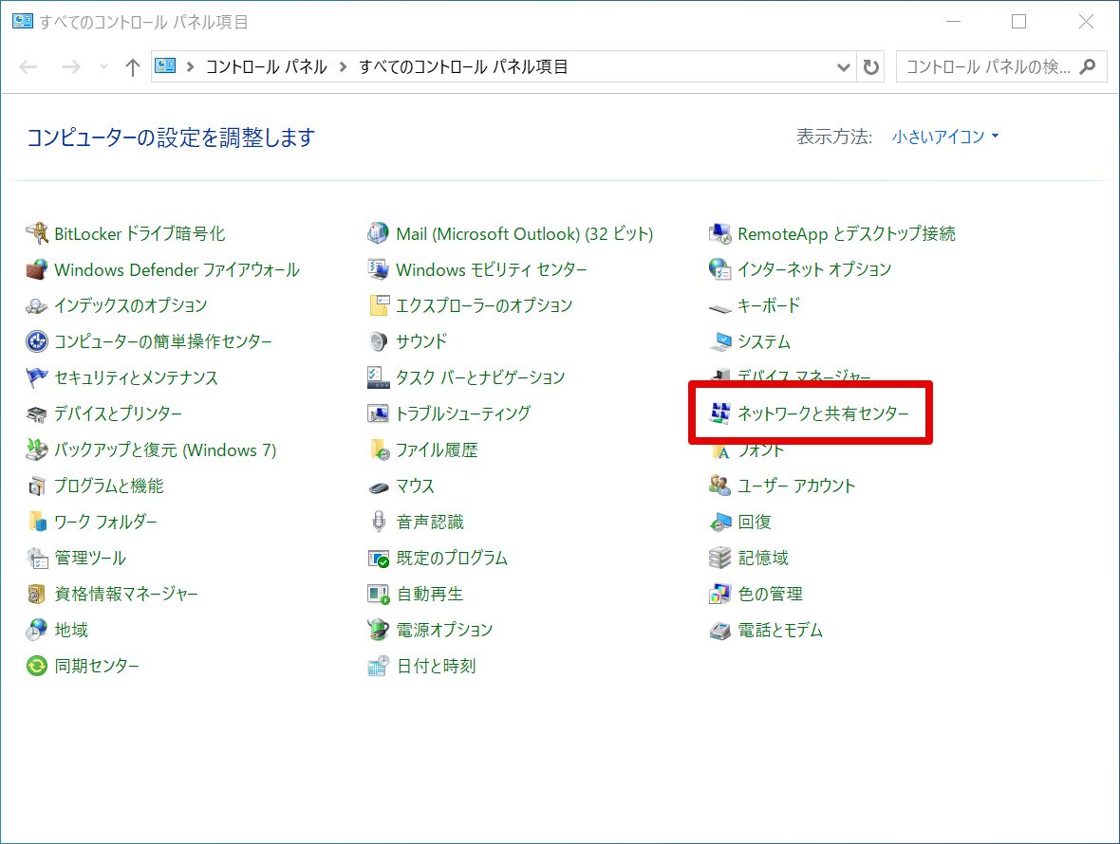1120x844 pixels.
Task: Open the デバイス マネージャー link
Action: [804, 376]
